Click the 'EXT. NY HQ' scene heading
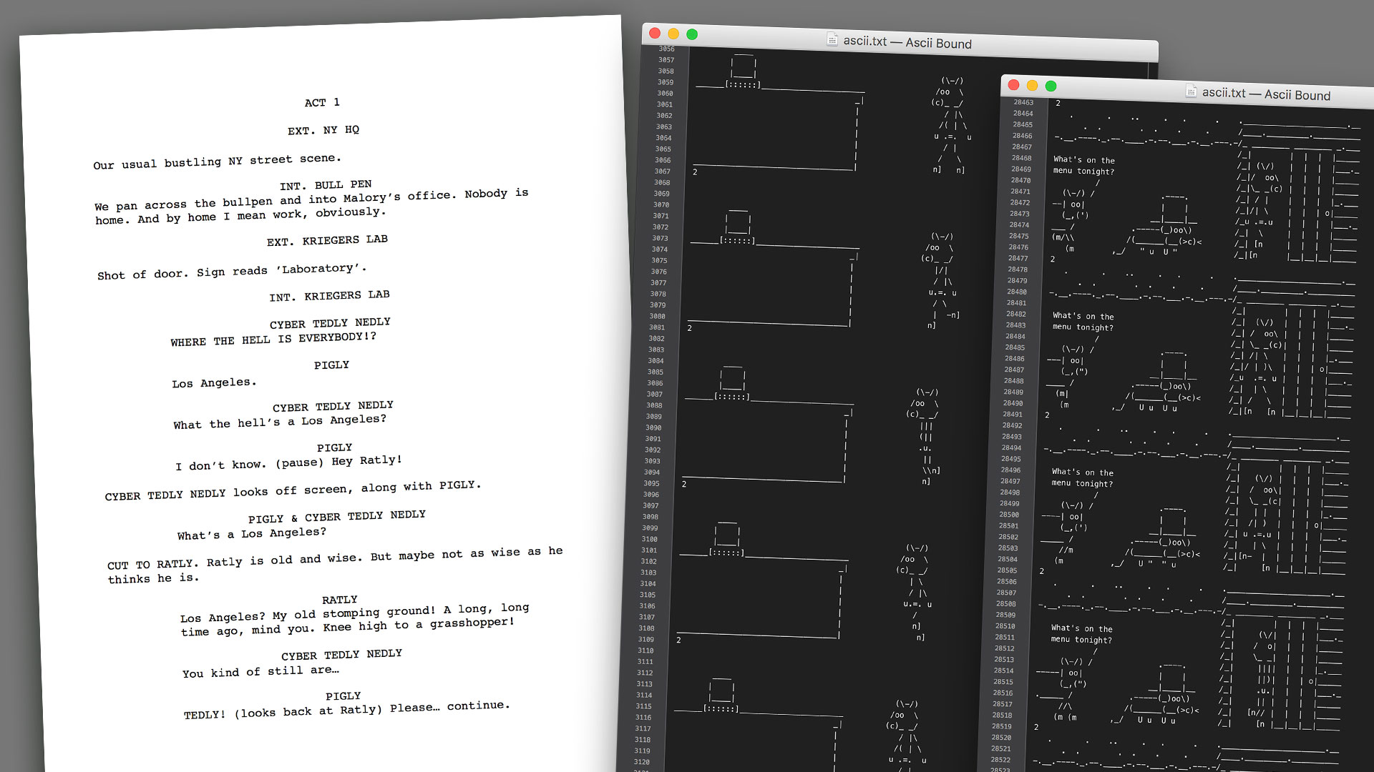The height and width of the screenshot is (772, 1374). pos(323,130)
